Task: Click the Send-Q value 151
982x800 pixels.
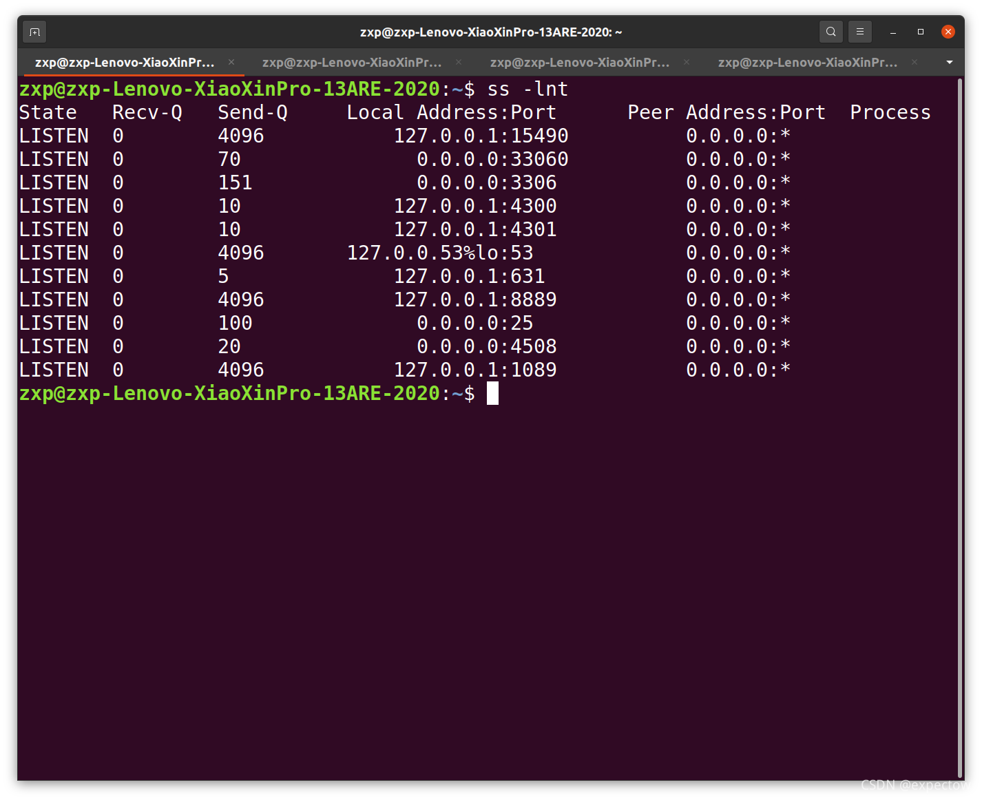Action: point(236,182)
